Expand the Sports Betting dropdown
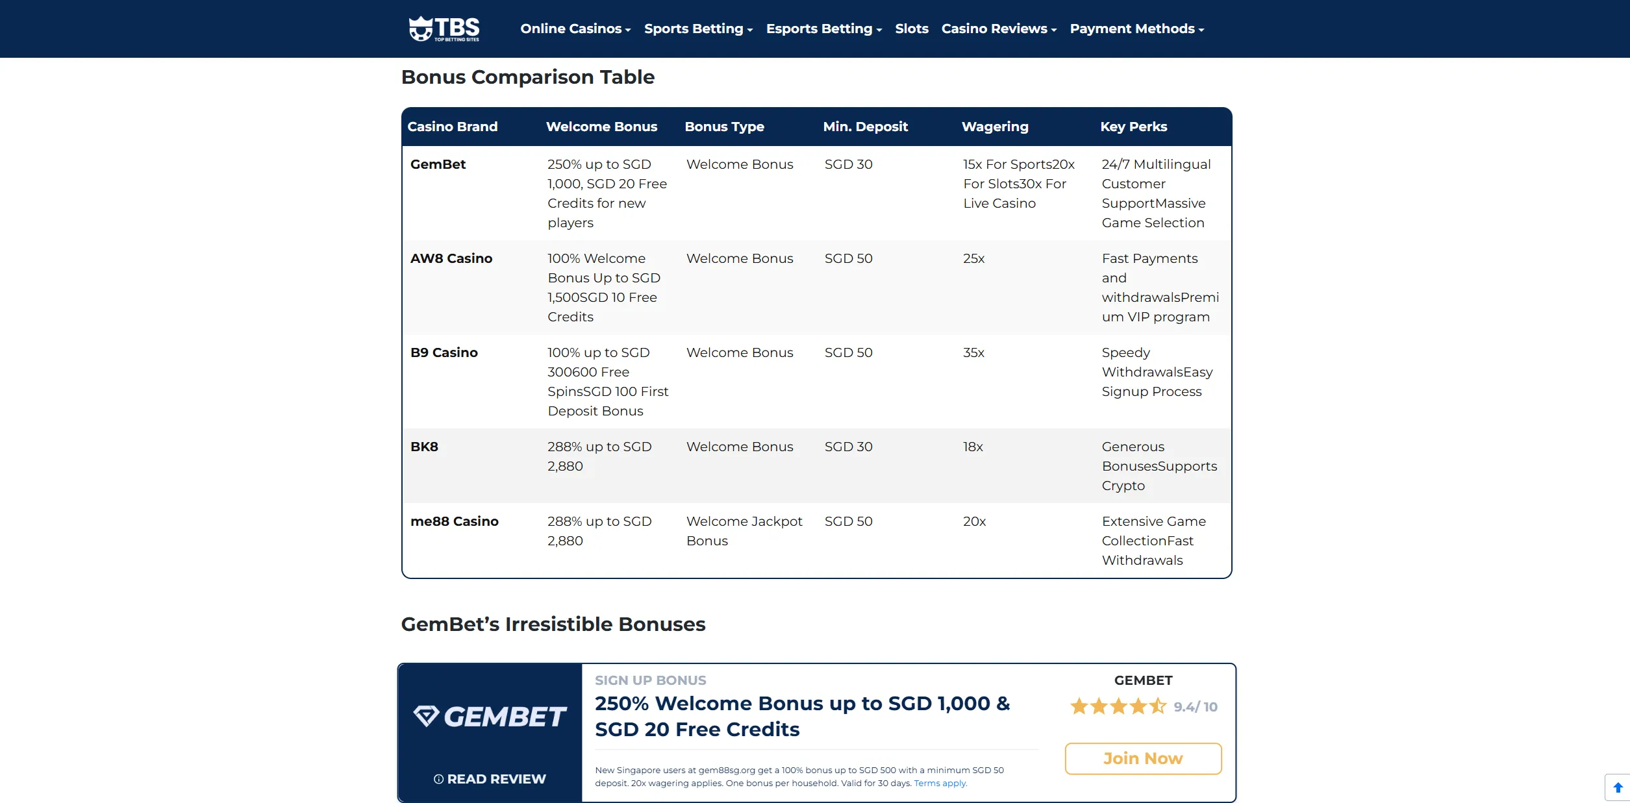Image resolution: width=1630 pixels, height=803 pixels. (x=698, y=29)
